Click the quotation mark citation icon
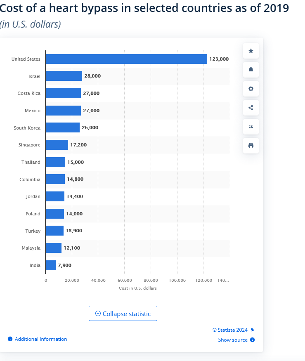Viewport: 305px width, 361px height. (251, 127)
